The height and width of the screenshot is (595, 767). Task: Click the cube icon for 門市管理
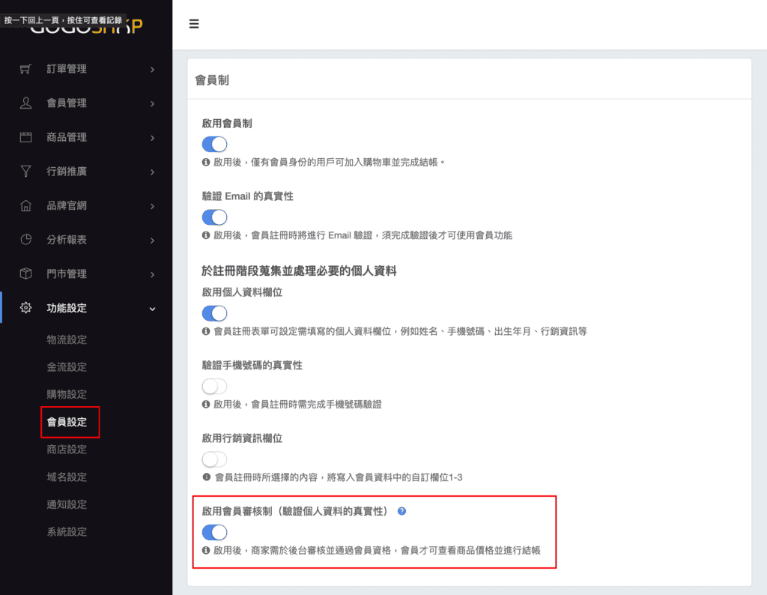[26, 274]
